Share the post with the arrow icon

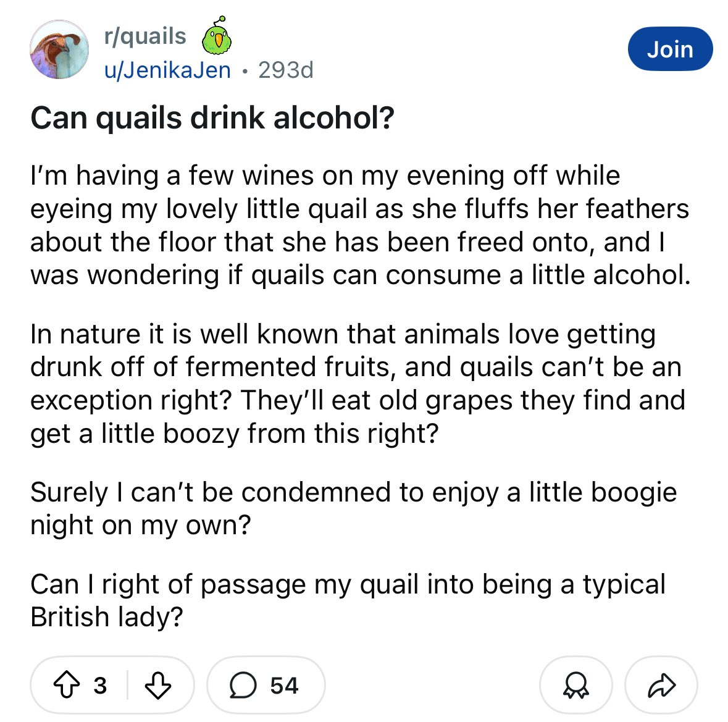point(661,685)
